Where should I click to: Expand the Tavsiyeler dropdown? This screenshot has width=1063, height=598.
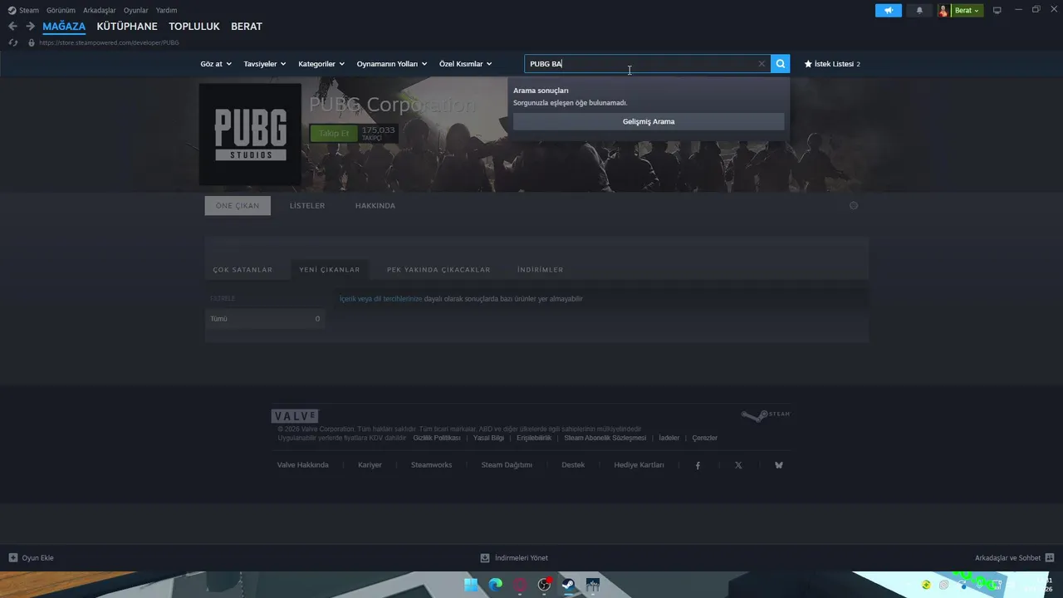265,64
